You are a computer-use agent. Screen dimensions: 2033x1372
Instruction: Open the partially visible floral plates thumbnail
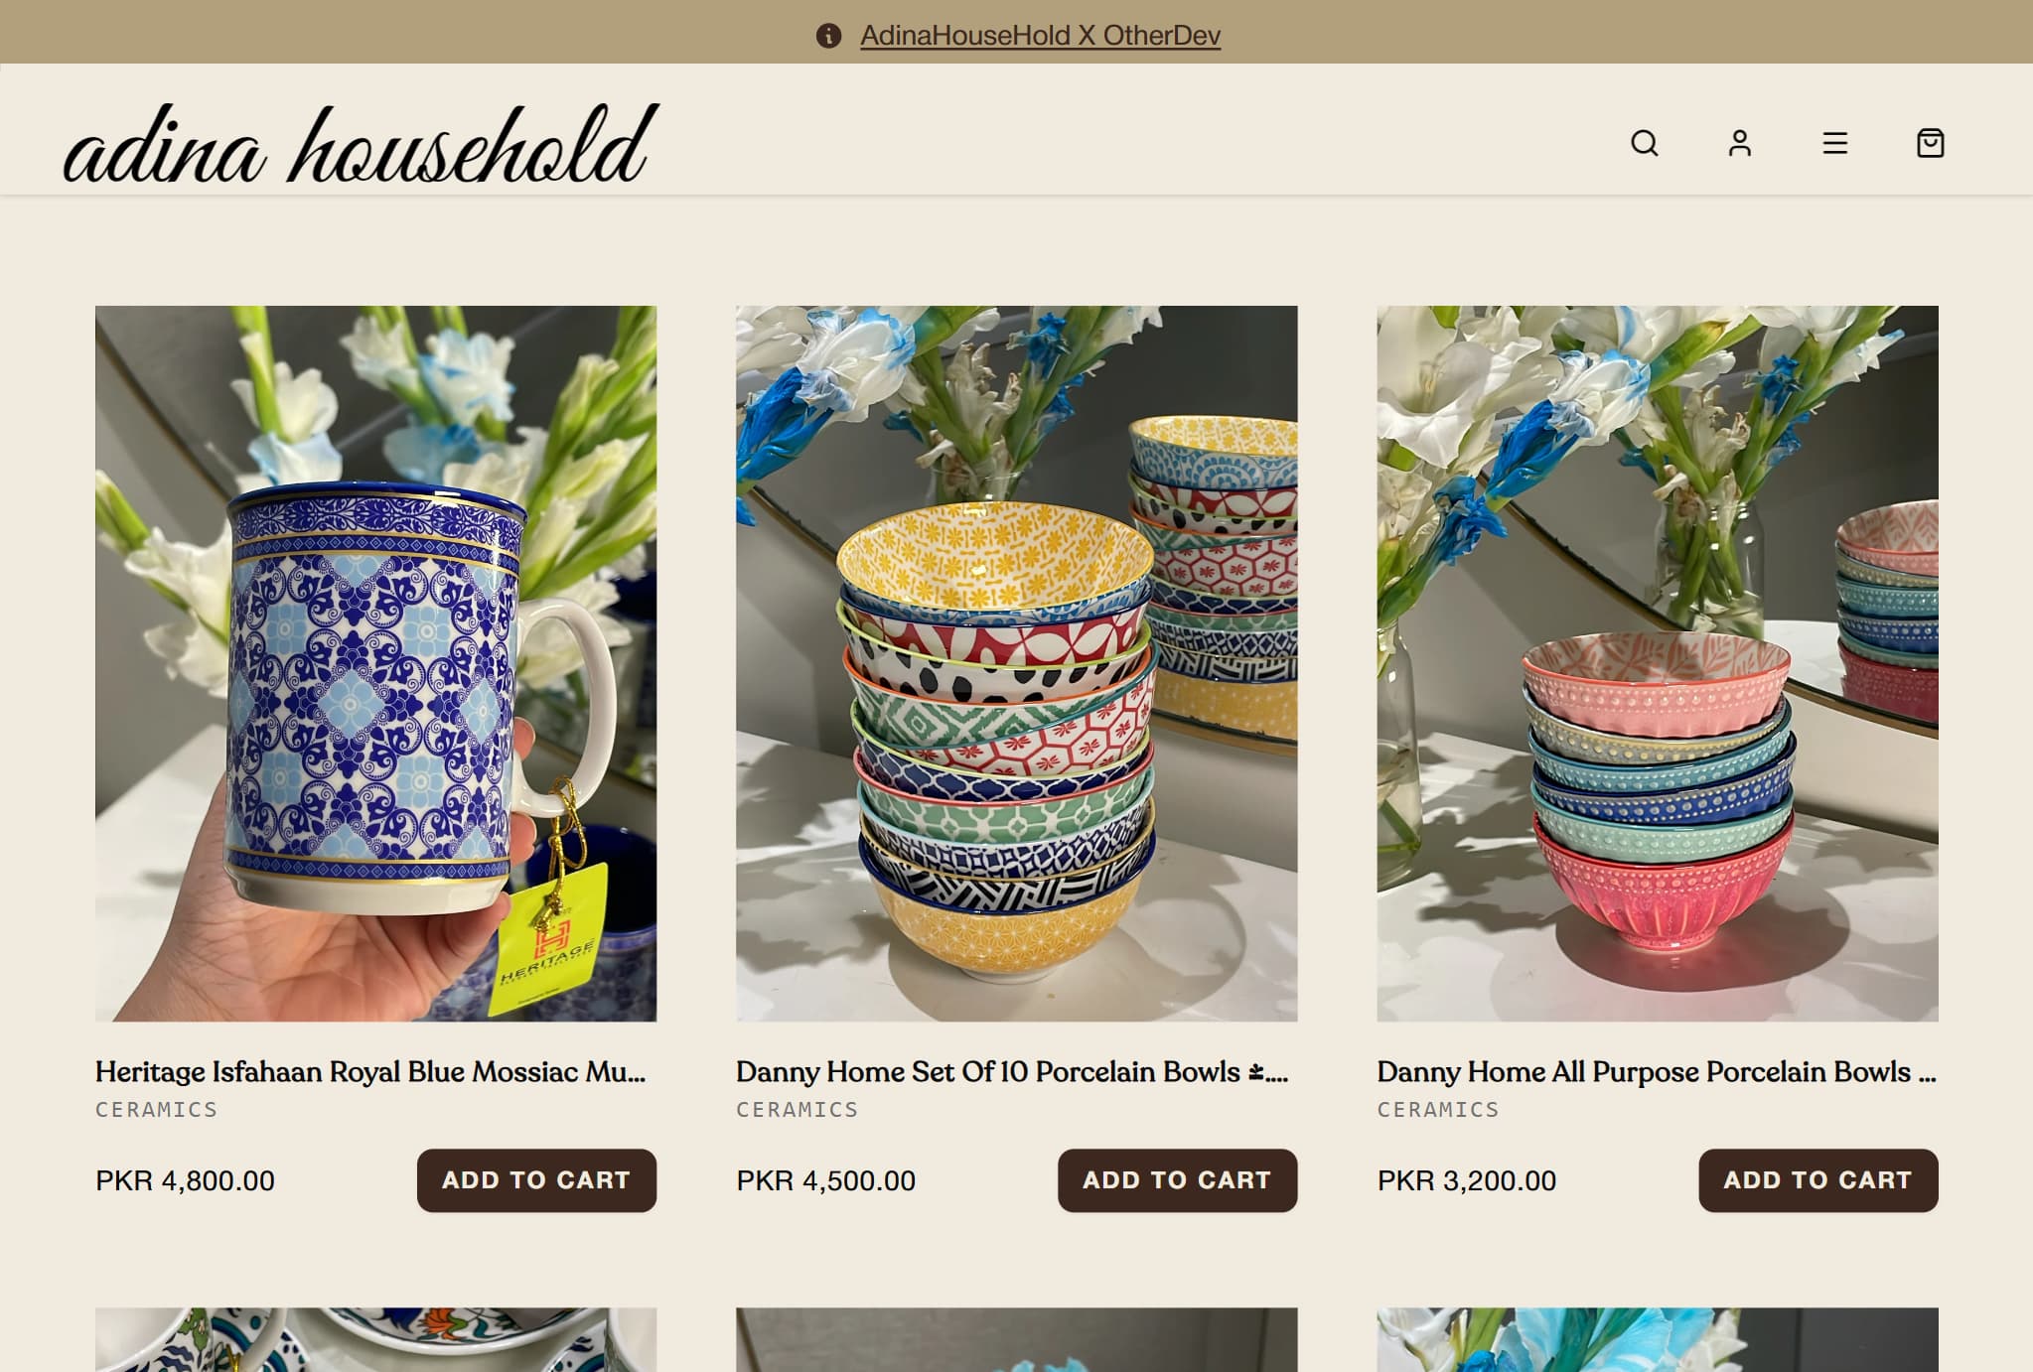[375, 1339]
